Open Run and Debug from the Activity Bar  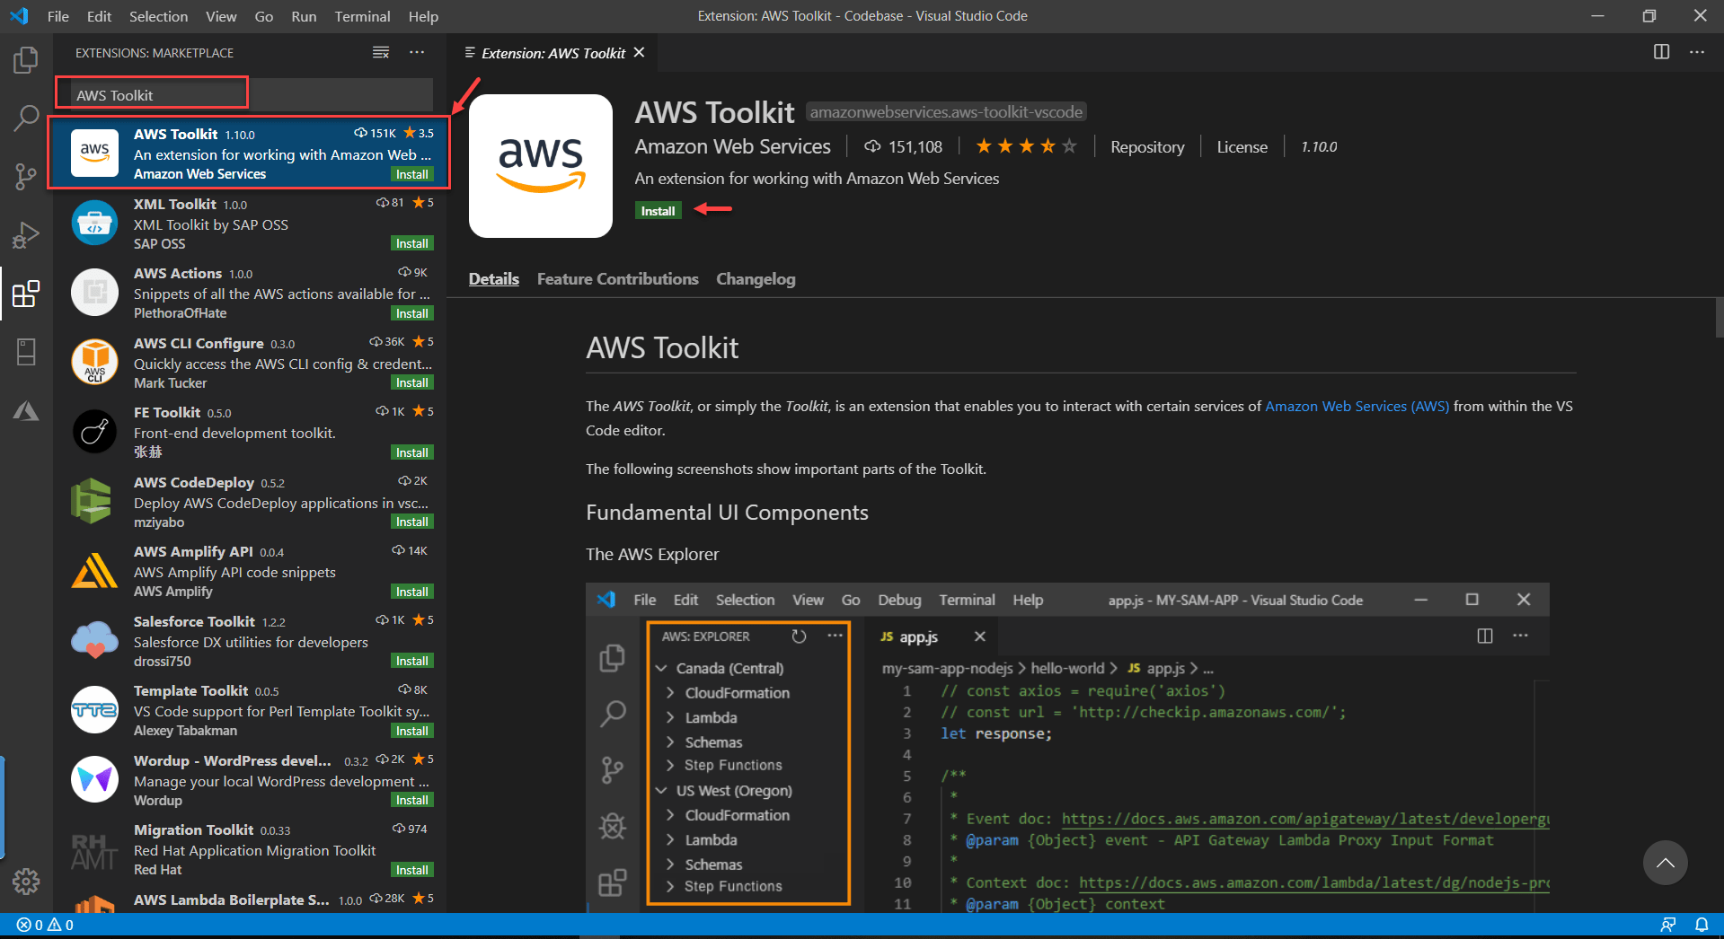pyautogui.click(x=26, y=234)
